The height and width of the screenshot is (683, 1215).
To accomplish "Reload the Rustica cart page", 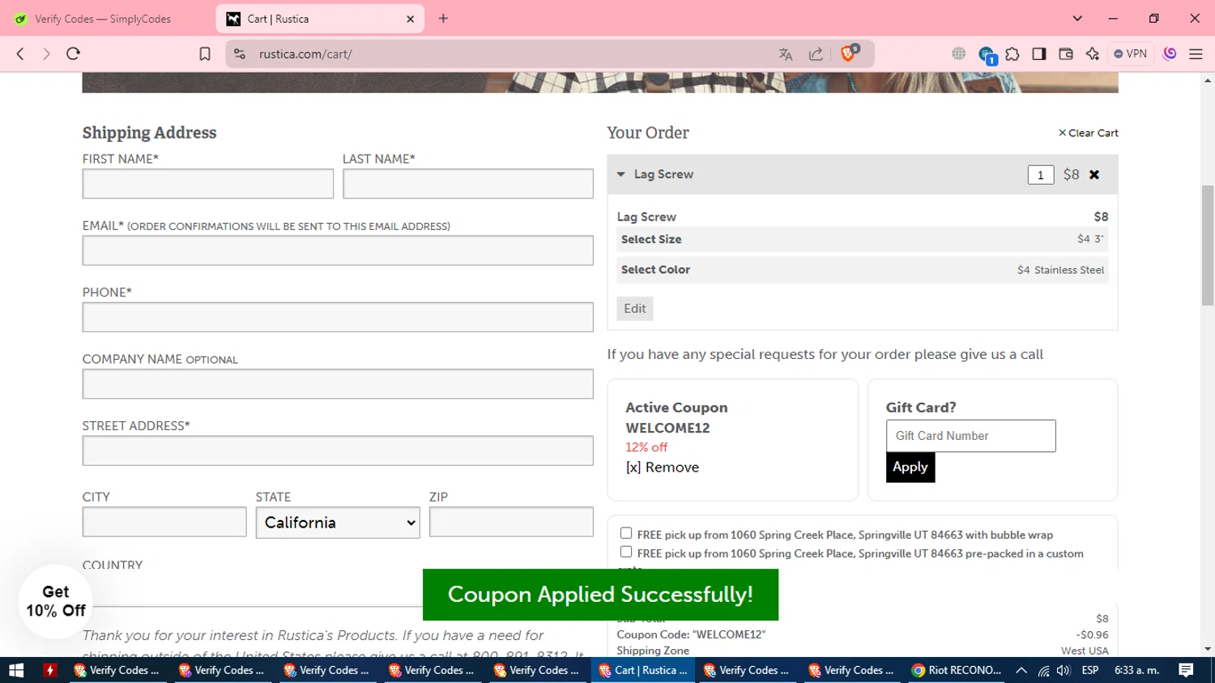I will pyautogui.click(x=73, y=53).
